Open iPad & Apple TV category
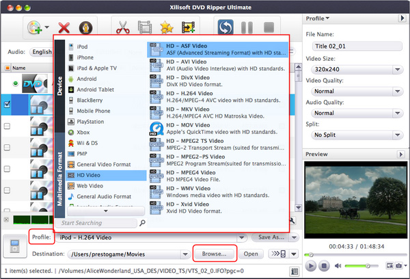410x279 pixels. pos(106,68)
